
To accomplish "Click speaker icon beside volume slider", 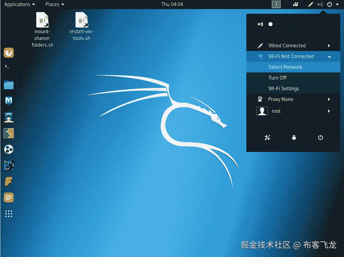I will click(x=260, y=24).
